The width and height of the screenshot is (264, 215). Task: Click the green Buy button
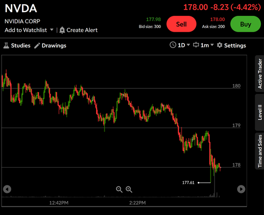click(x=246, y=24)
